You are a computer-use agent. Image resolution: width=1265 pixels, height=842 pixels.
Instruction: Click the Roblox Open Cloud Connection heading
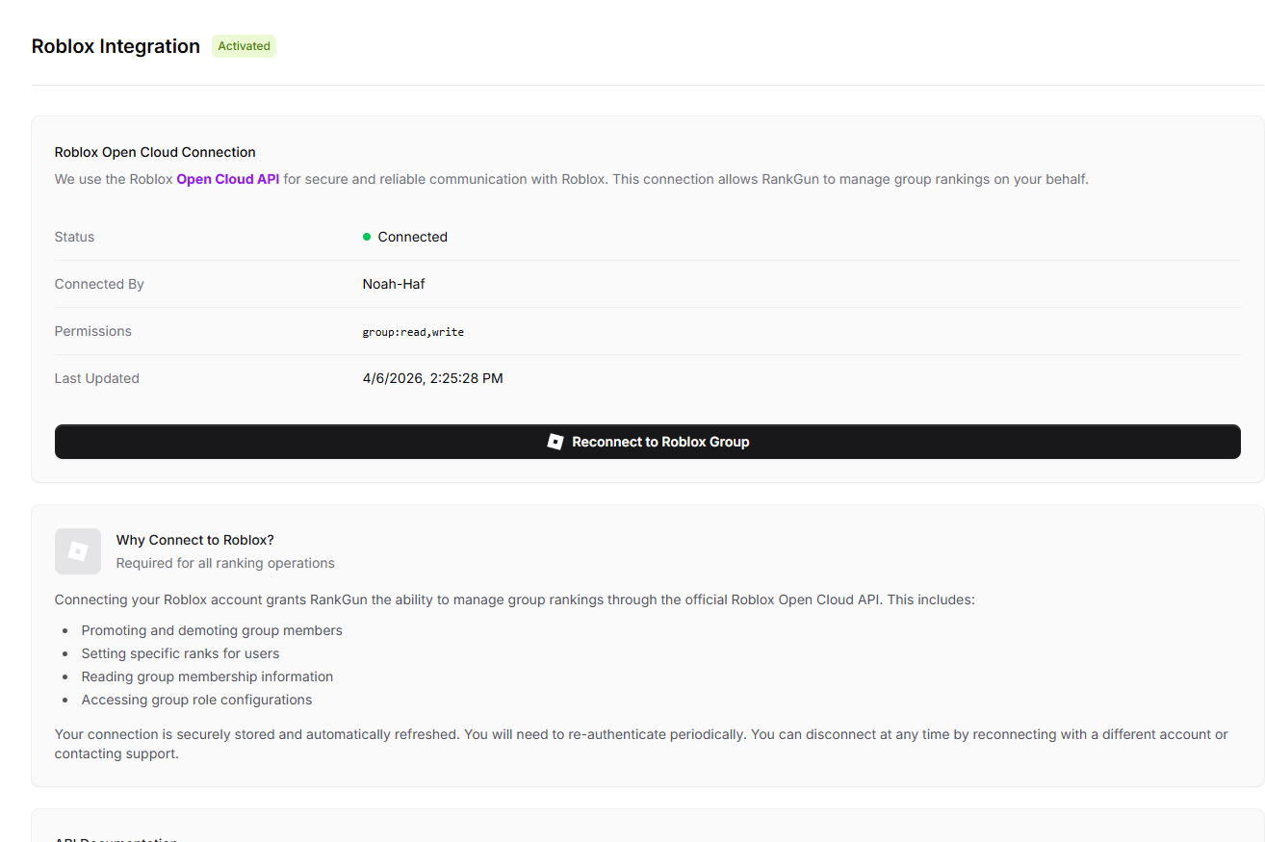(x=155, y=152)
